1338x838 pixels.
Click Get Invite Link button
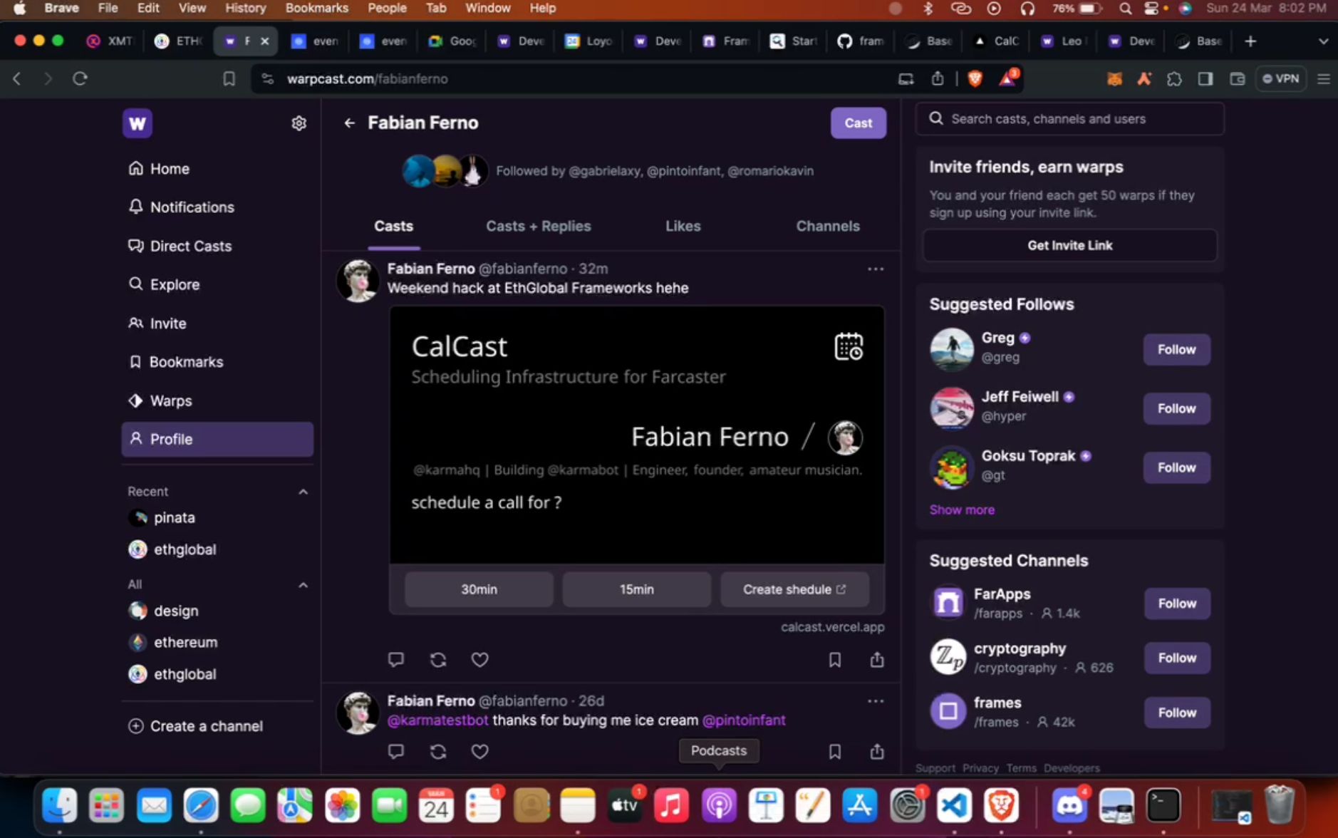coord(1069,245)
